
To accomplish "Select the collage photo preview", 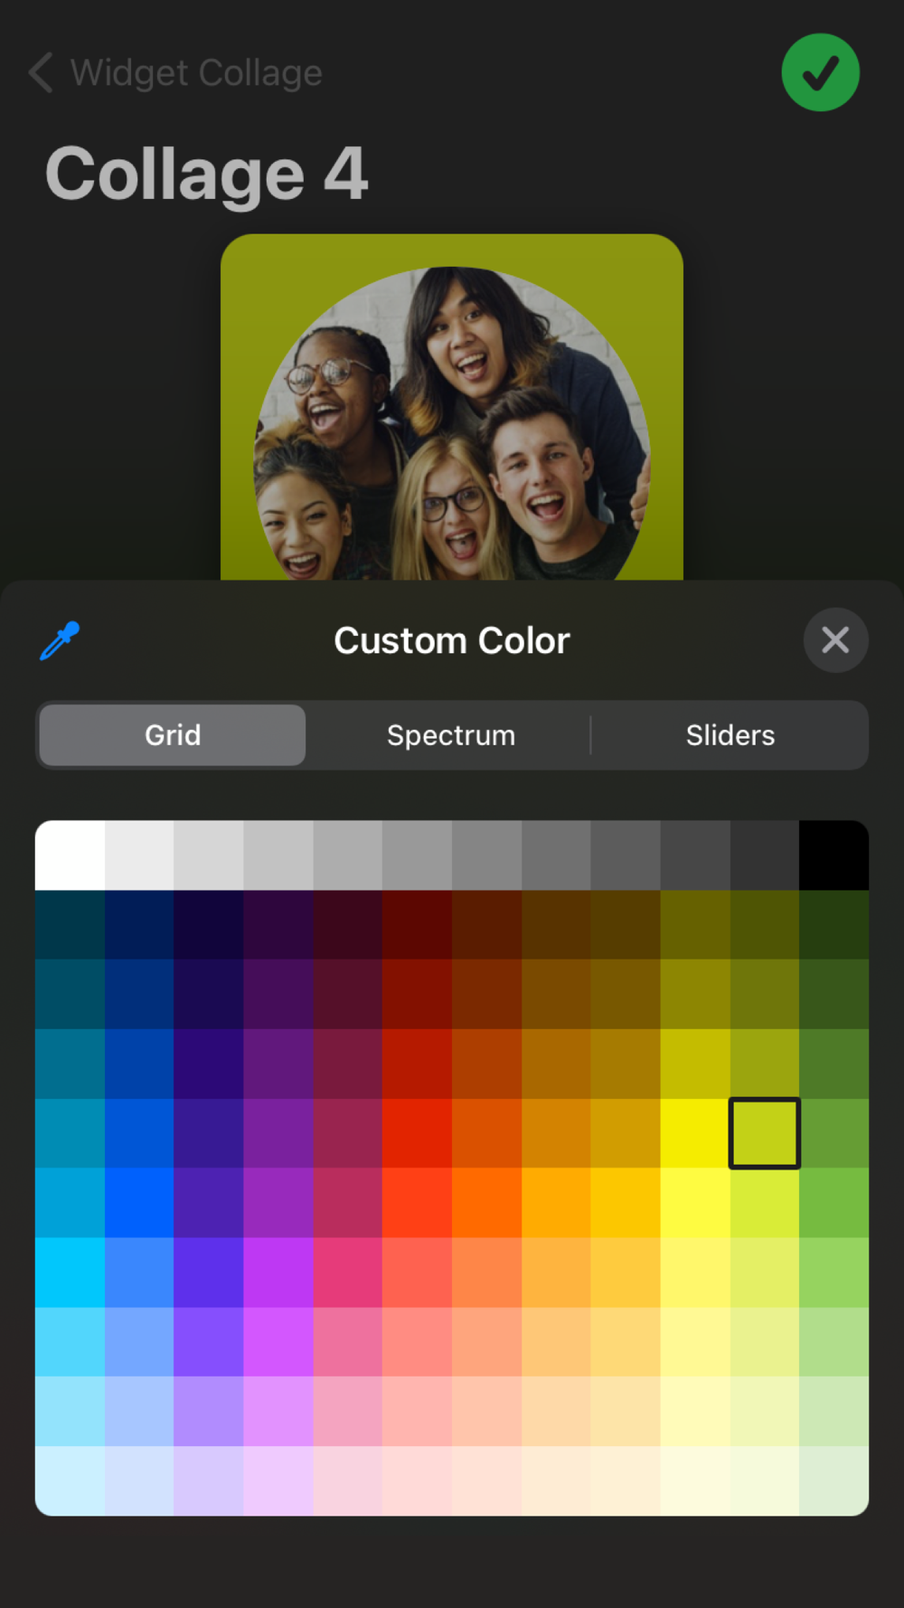I will point(452,407).
